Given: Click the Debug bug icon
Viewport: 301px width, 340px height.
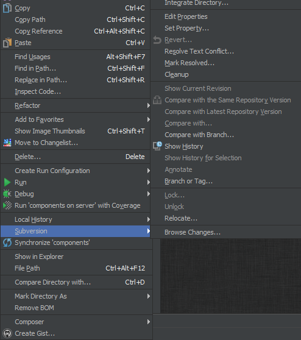Looking at the screenshot, I should (7, 194).
